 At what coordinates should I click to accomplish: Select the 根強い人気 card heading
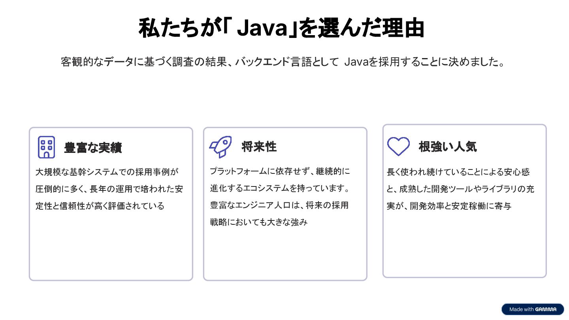[448, 147]
